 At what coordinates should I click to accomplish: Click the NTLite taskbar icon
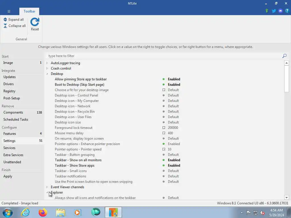tap(113, 212)
